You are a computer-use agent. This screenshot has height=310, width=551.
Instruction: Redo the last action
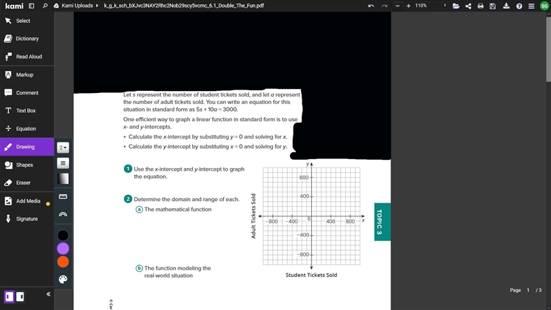(x=384, y=6)
